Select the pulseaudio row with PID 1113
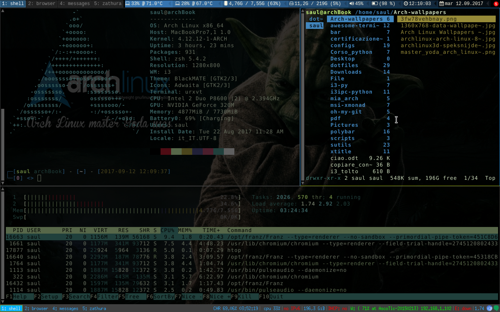 (x=252, y=270)
